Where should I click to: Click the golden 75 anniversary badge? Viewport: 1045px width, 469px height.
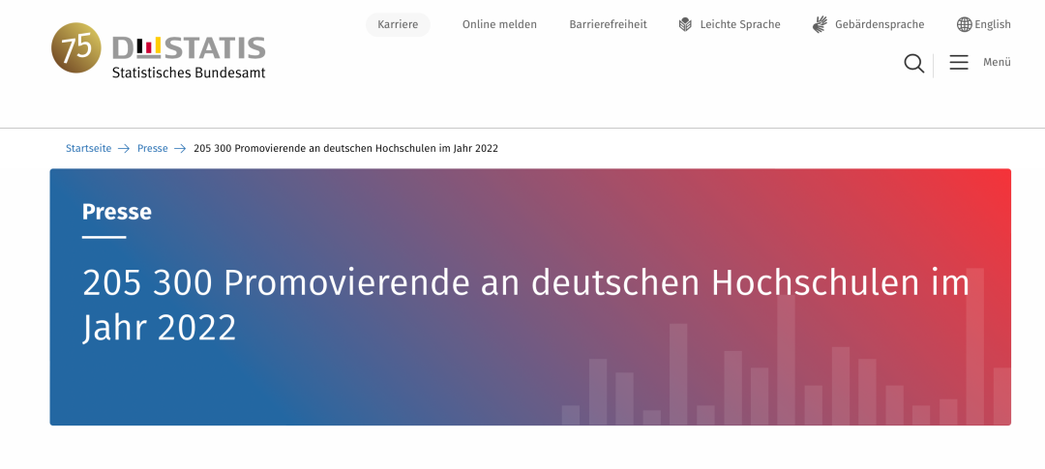(75, 48)
